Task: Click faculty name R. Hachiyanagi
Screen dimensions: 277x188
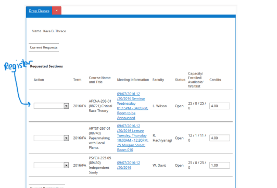Action: (162, 138)
